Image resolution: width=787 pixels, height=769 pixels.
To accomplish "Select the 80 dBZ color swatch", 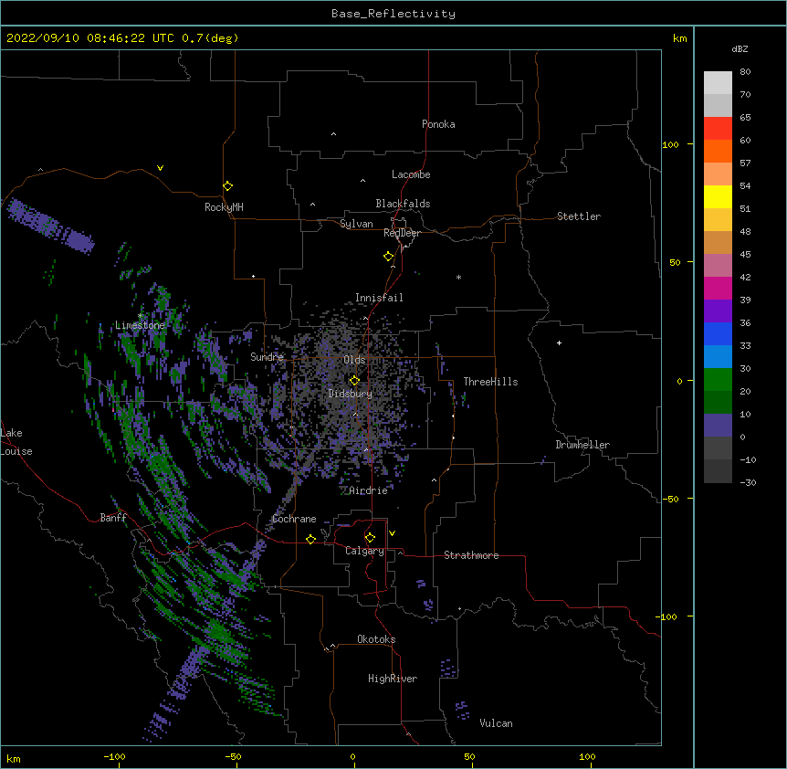I will tap(718, 83).
